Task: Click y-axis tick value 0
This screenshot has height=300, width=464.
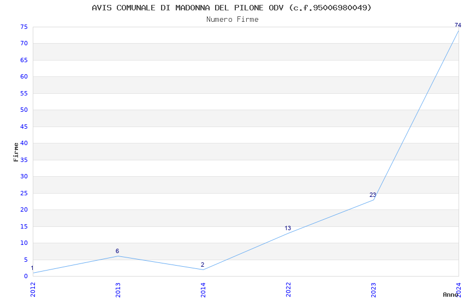Action: (x=26, y=277)
